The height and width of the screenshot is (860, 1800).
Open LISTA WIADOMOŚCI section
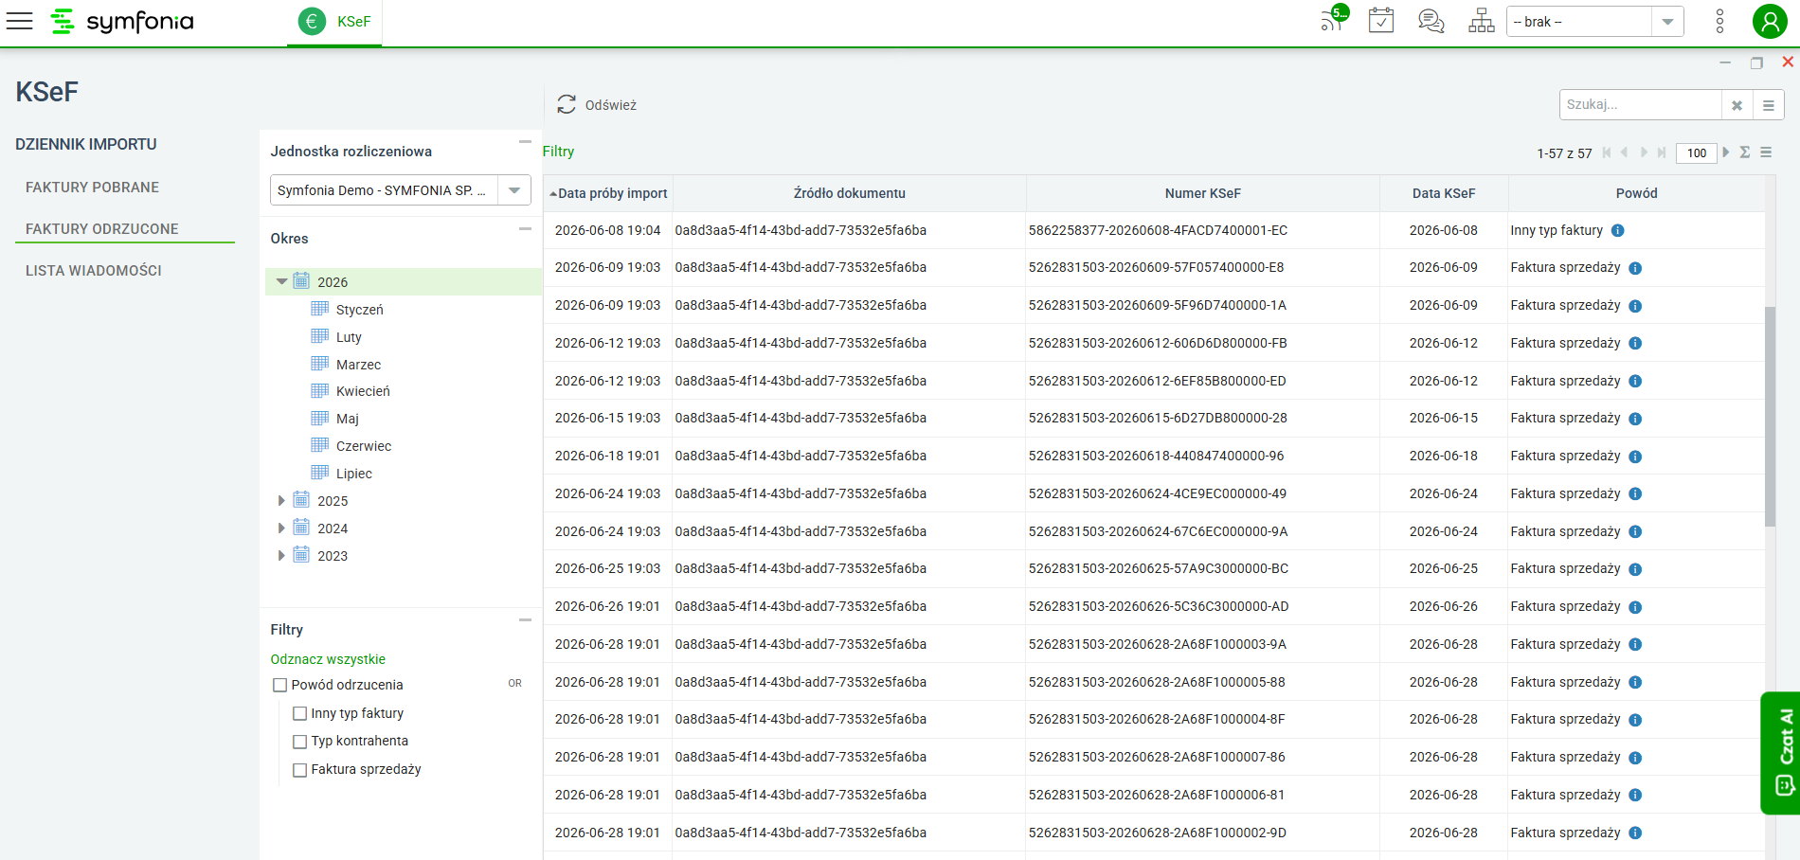[94, 271]
